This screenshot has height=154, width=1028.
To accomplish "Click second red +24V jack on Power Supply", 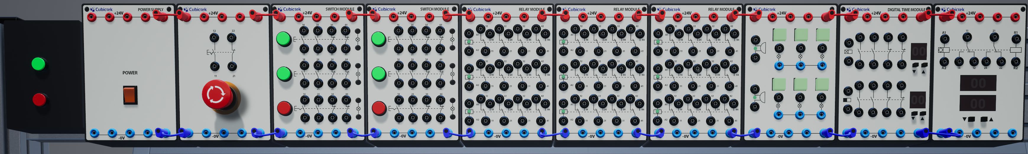I will tap(110, 17).
